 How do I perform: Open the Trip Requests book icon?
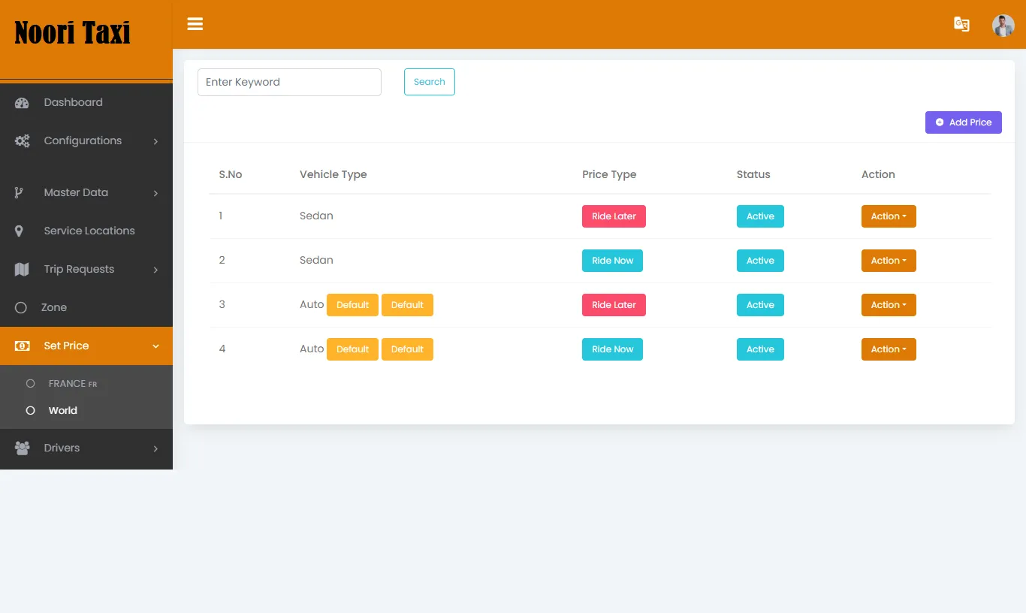pos(21,269)
